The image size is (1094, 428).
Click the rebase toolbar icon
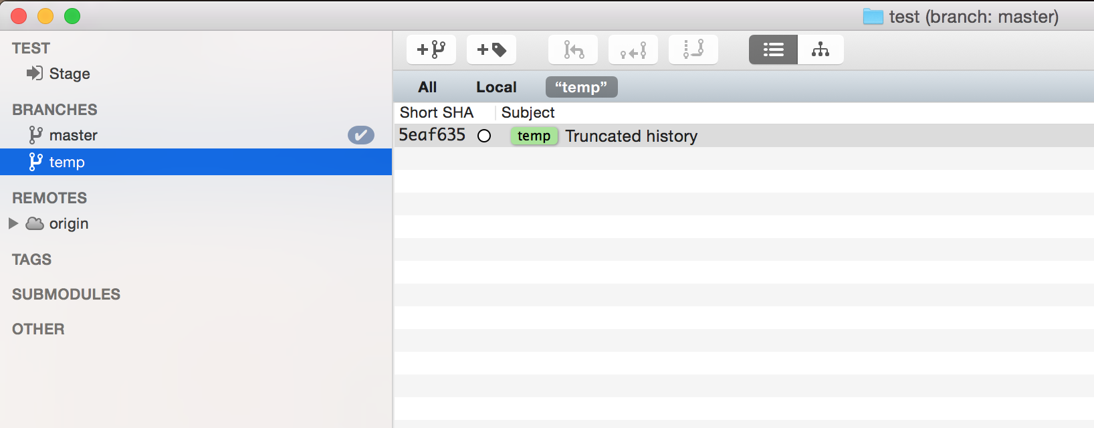(693, 49)
